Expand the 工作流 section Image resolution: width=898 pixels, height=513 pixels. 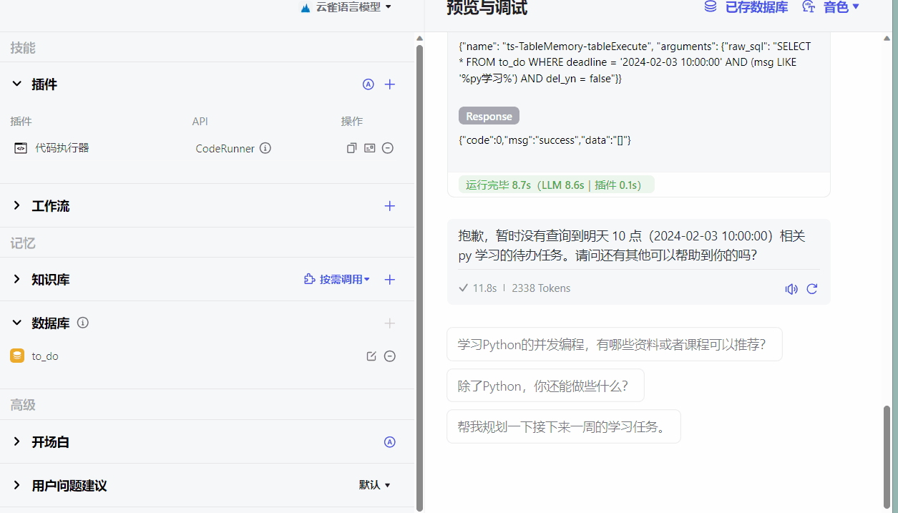(17, 206)
